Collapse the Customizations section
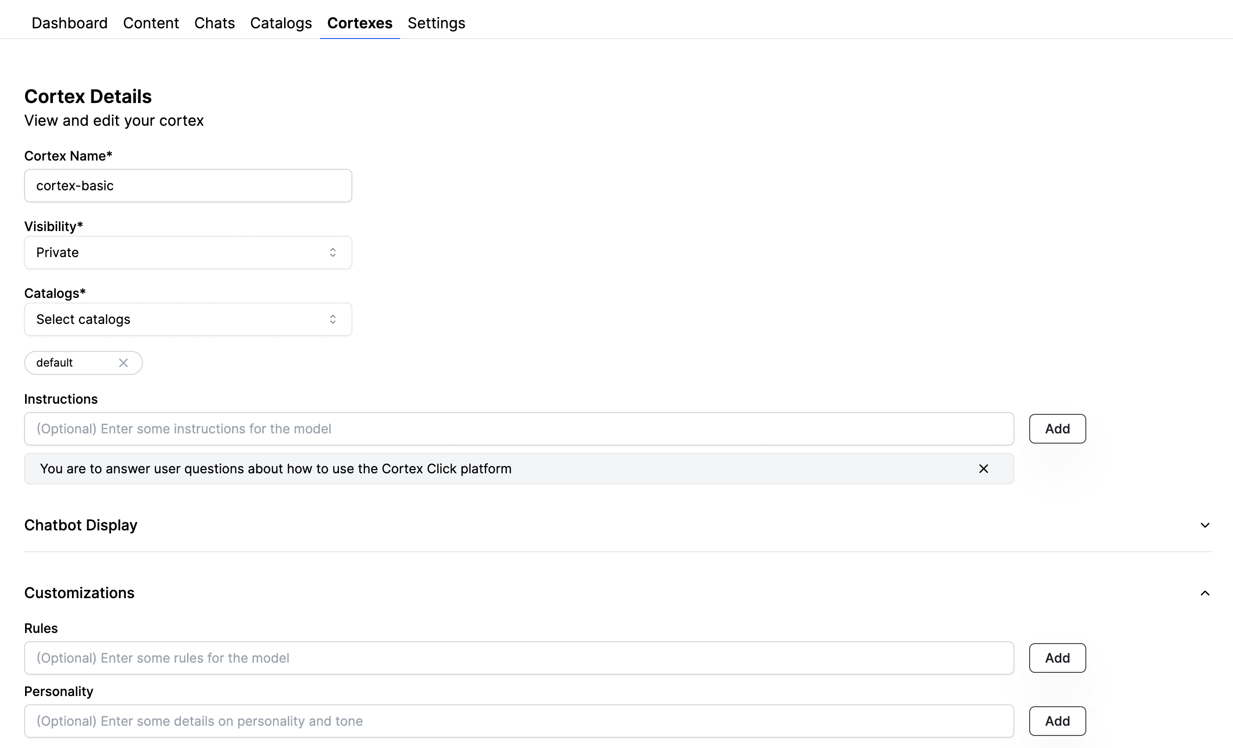Viewport: 1233px width, 748px height. click(x=1205, y=593)
